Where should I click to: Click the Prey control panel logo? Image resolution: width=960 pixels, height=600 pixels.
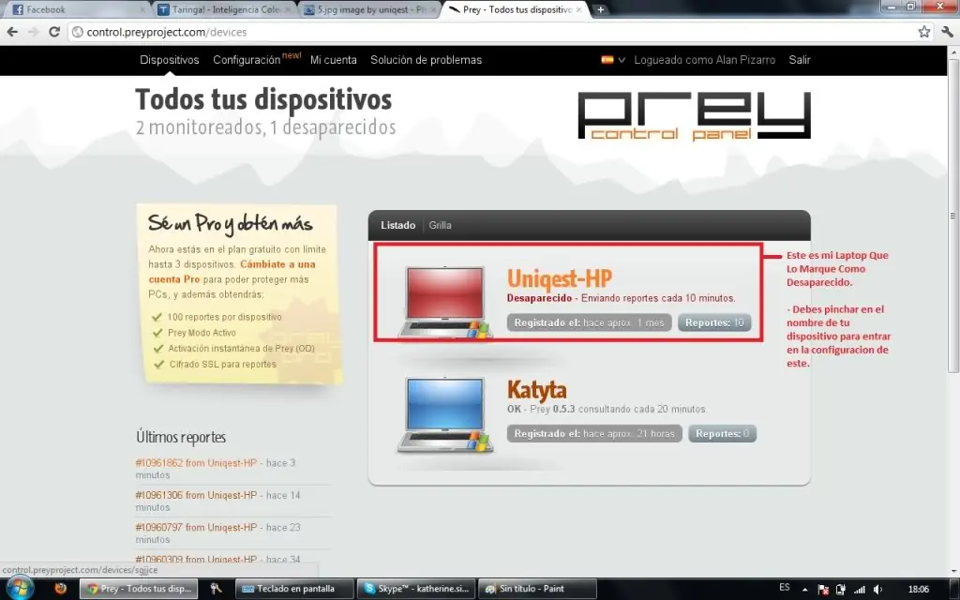pos(695,115)
